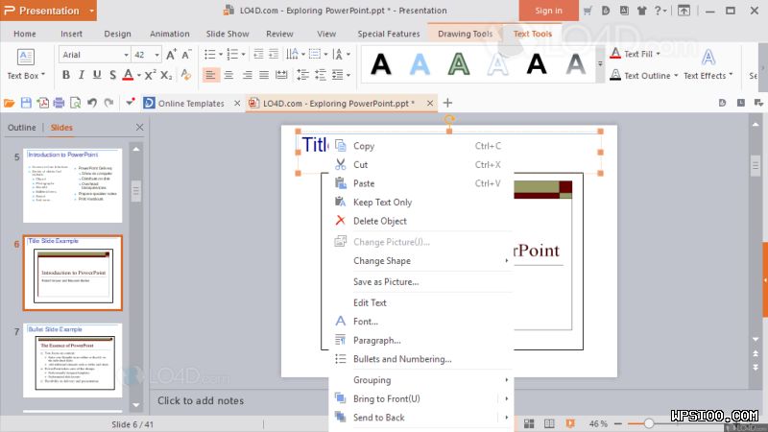Adjust the zoom slider handle
The image size is (768, 432).
coord(649,422)
